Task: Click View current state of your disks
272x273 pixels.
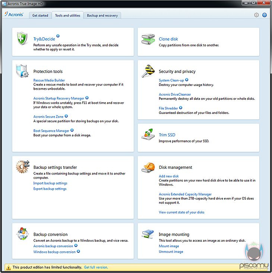Action: point(181,212)
